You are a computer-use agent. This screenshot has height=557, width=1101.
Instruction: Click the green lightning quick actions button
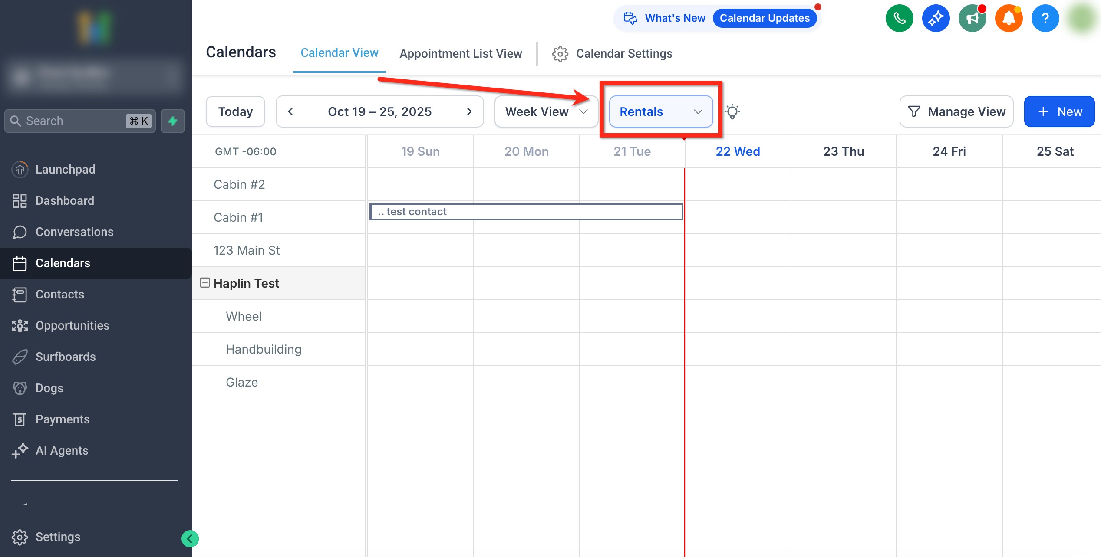coord(173,121)
